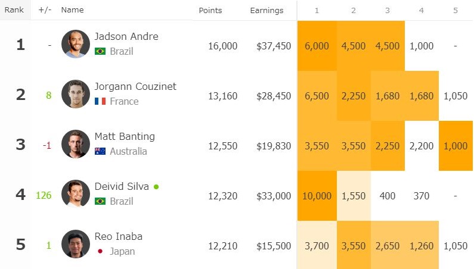This screenshot has height=269, width=474.
Task: Open Jorgann Couzinet's avatar photo
Action: 76,94
